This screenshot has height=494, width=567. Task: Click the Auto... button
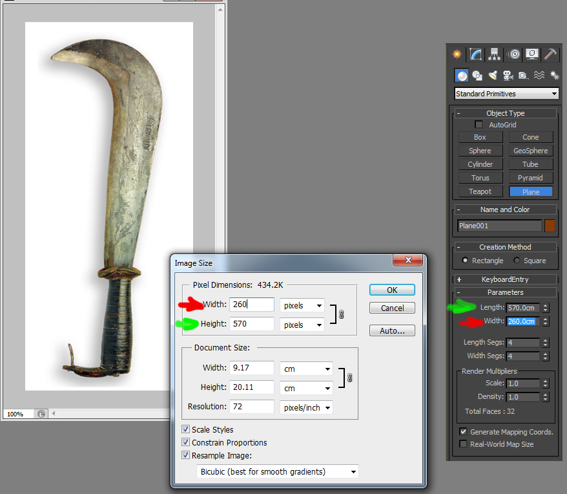point(392,330)
